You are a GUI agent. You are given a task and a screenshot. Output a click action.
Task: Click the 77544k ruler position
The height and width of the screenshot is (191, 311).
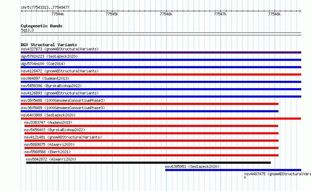pos(58,14)
